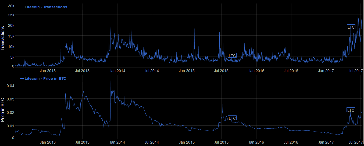Click Jan 2013 under the Transactions chart
Viewport: 364px width, 146px height.
(x=48, y=71)
